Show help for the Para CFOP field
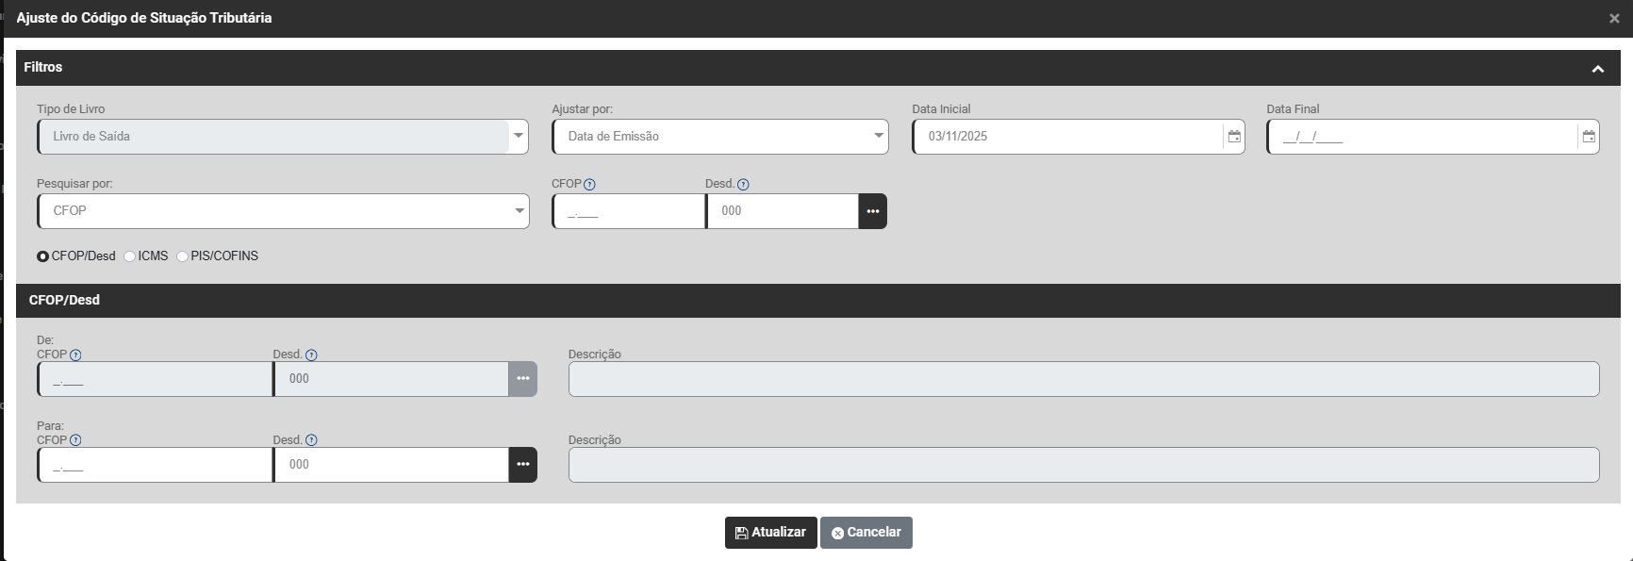Image resolution: width=1633 pixels, height=561 pixels. point(75,440)
